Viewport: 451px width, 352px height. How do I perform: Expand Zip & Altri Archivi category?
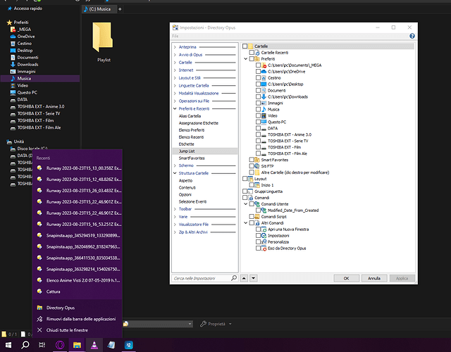(x=175, y=232)
